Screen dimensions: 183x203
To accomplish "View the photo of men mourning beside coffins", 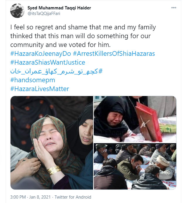I will (135, 166).
